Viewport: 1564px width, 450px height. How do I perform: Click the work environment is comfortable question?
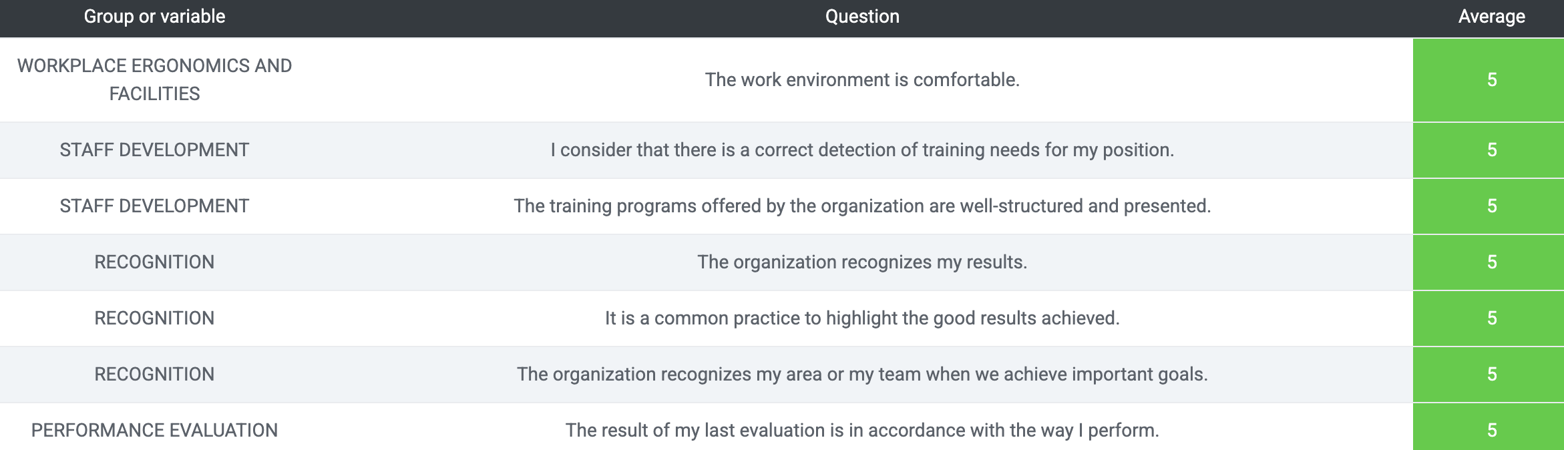click(862, 79)
